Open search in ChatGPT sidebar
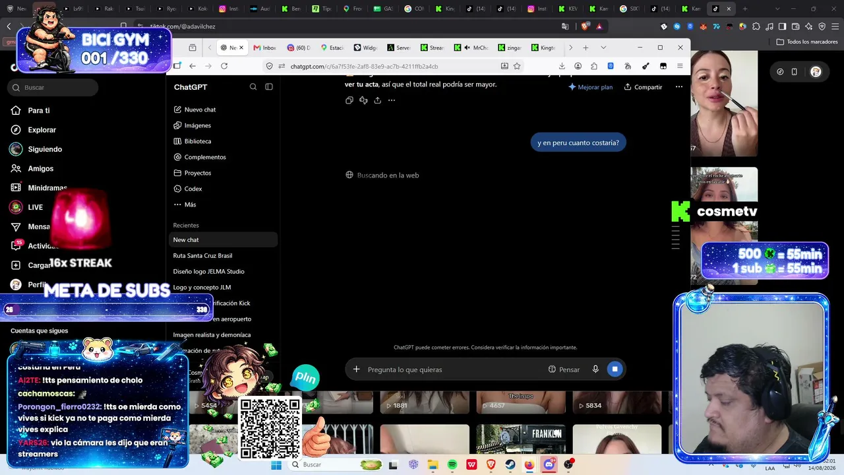 point(253,87)
